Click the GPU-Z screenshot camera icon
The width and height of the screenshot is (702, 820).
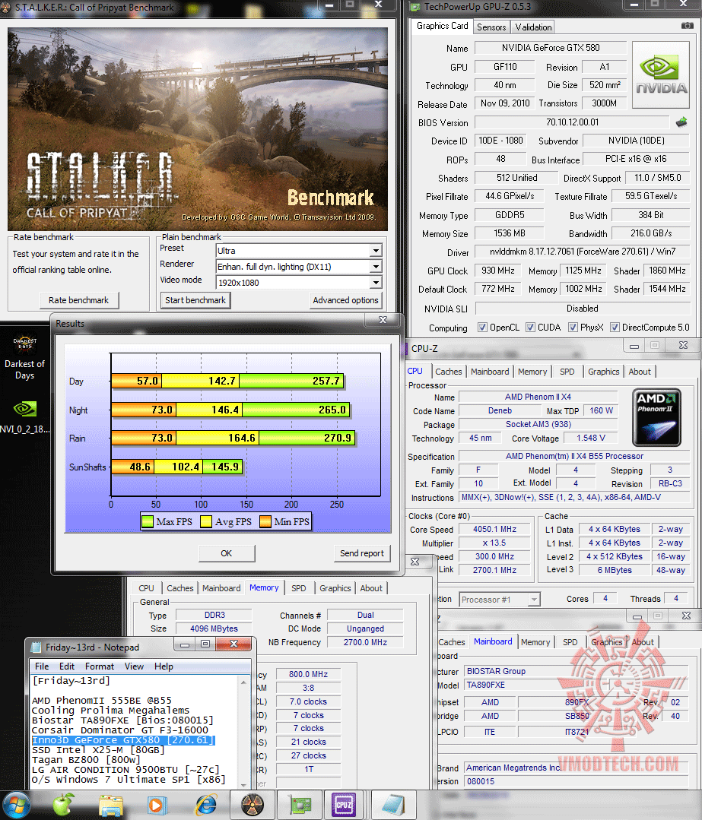[x=687, y=26]
